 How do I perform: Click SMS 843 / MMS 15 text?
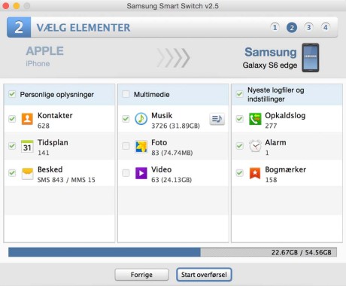pos(66,180)
